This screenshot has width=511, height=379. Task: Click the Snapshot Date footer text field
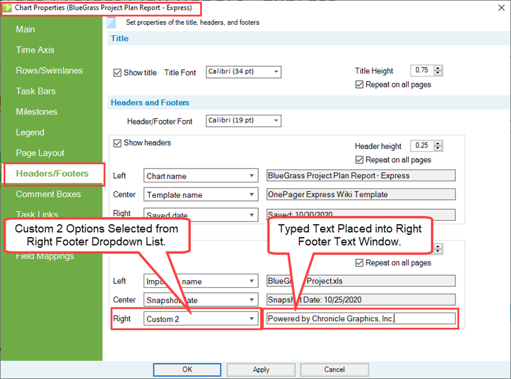point(361,299)
